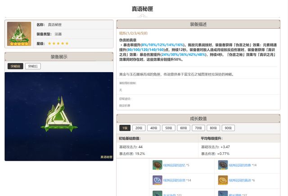Image resolution: width=288 pixels, height=196 pixels.
Task: Open the 绿洲花园的恩惠 material link
Action: point(240,165)
